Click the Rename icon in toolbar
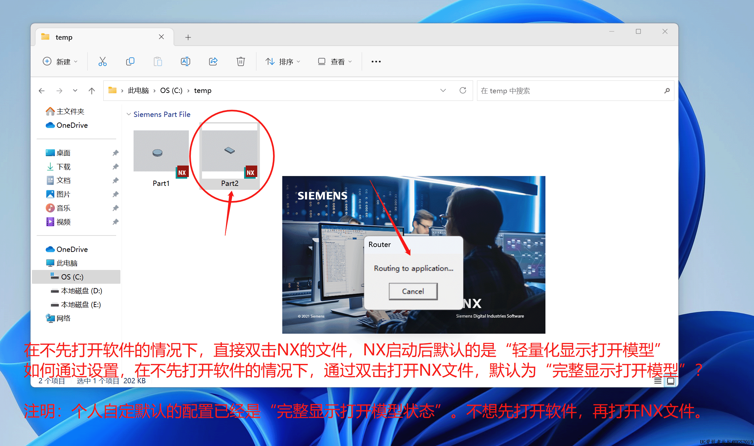 point(186,61)
